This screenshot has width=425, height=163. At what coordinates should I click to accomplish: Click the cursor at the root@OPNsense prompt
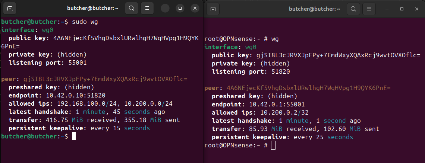pos(273,146)
